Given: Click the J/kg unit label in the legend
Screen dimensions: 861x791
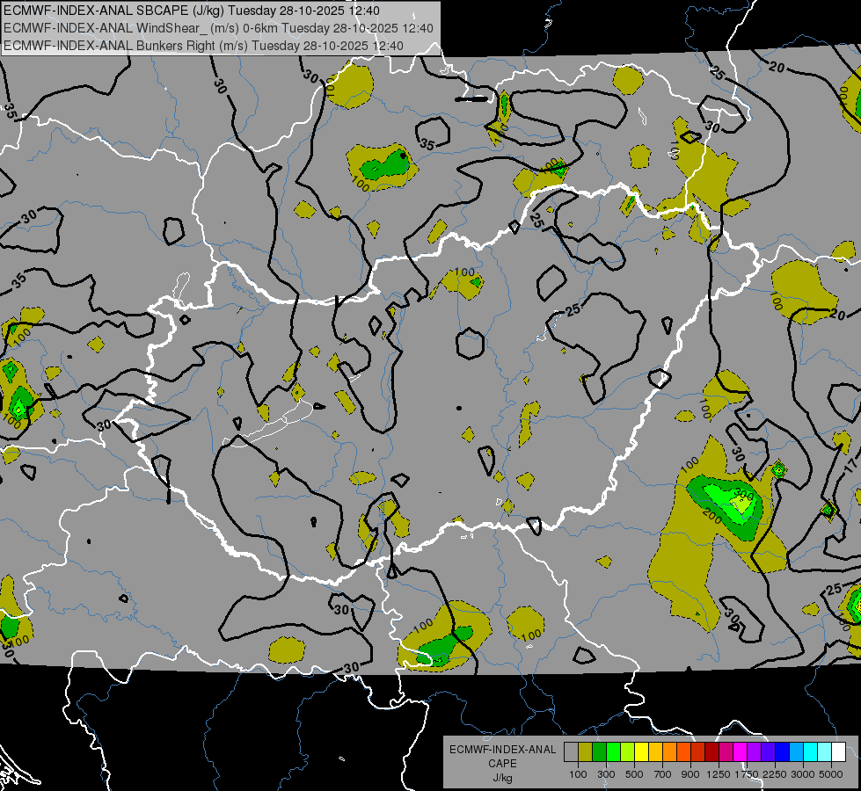Looking at the screenshot, I should coord(503,778).
